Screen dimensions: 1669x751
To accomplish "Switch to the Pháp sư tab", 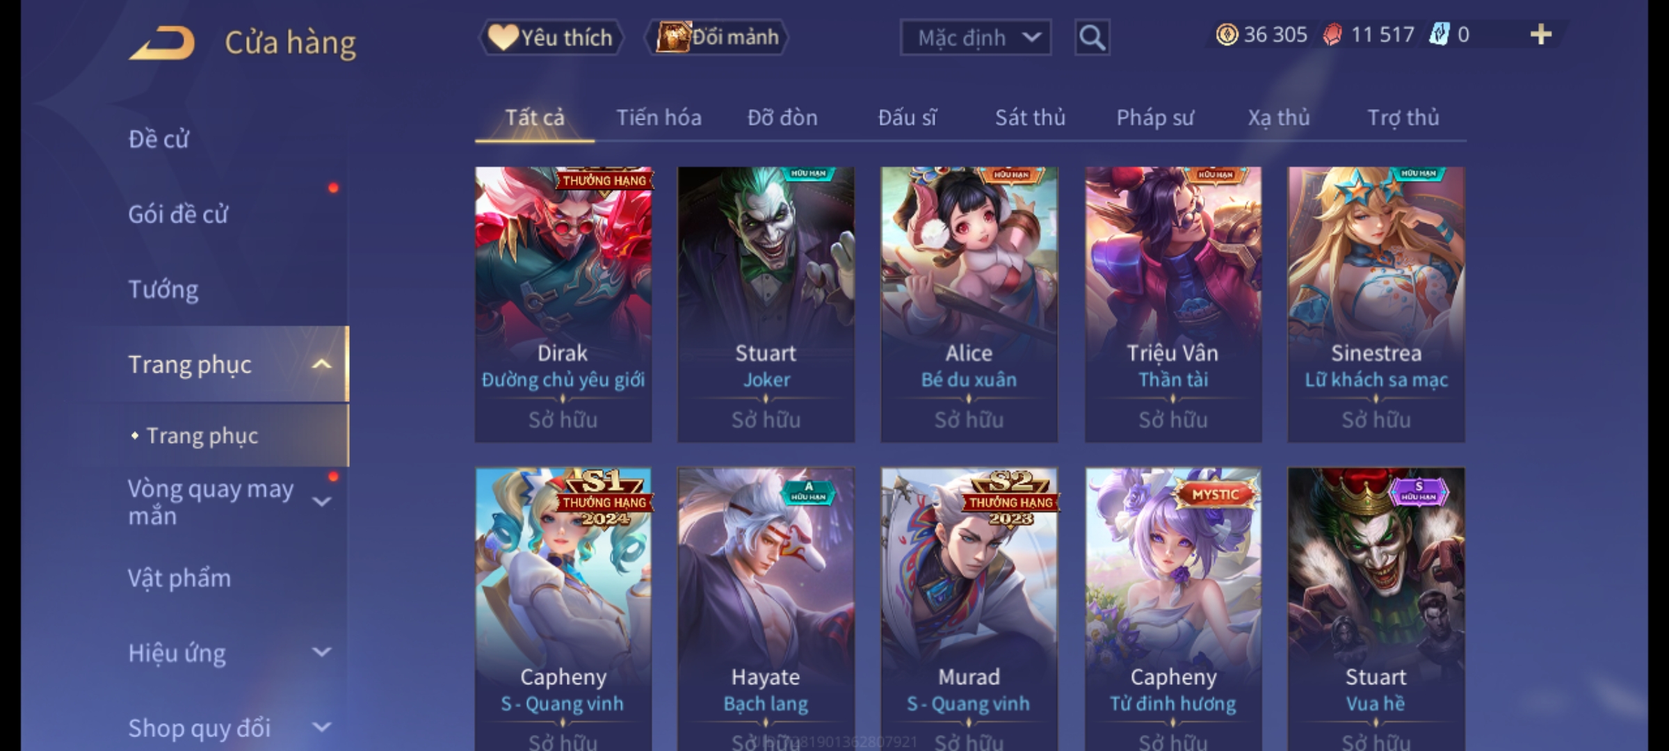I will pos(1155,118).
